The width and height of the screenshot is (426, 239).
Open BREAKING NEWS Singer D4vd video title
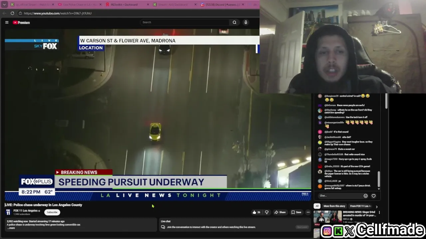click(359, 214)
